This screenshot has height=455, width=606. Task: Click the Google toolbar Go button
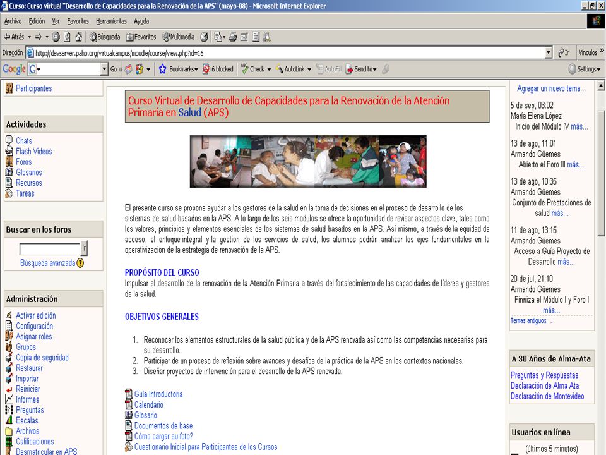point(113,69)
